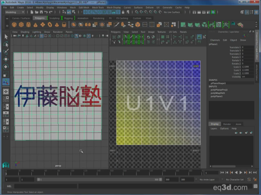Toggle the UV editor image display button
The width and height of the screenshot is (261, 195).
199,37
